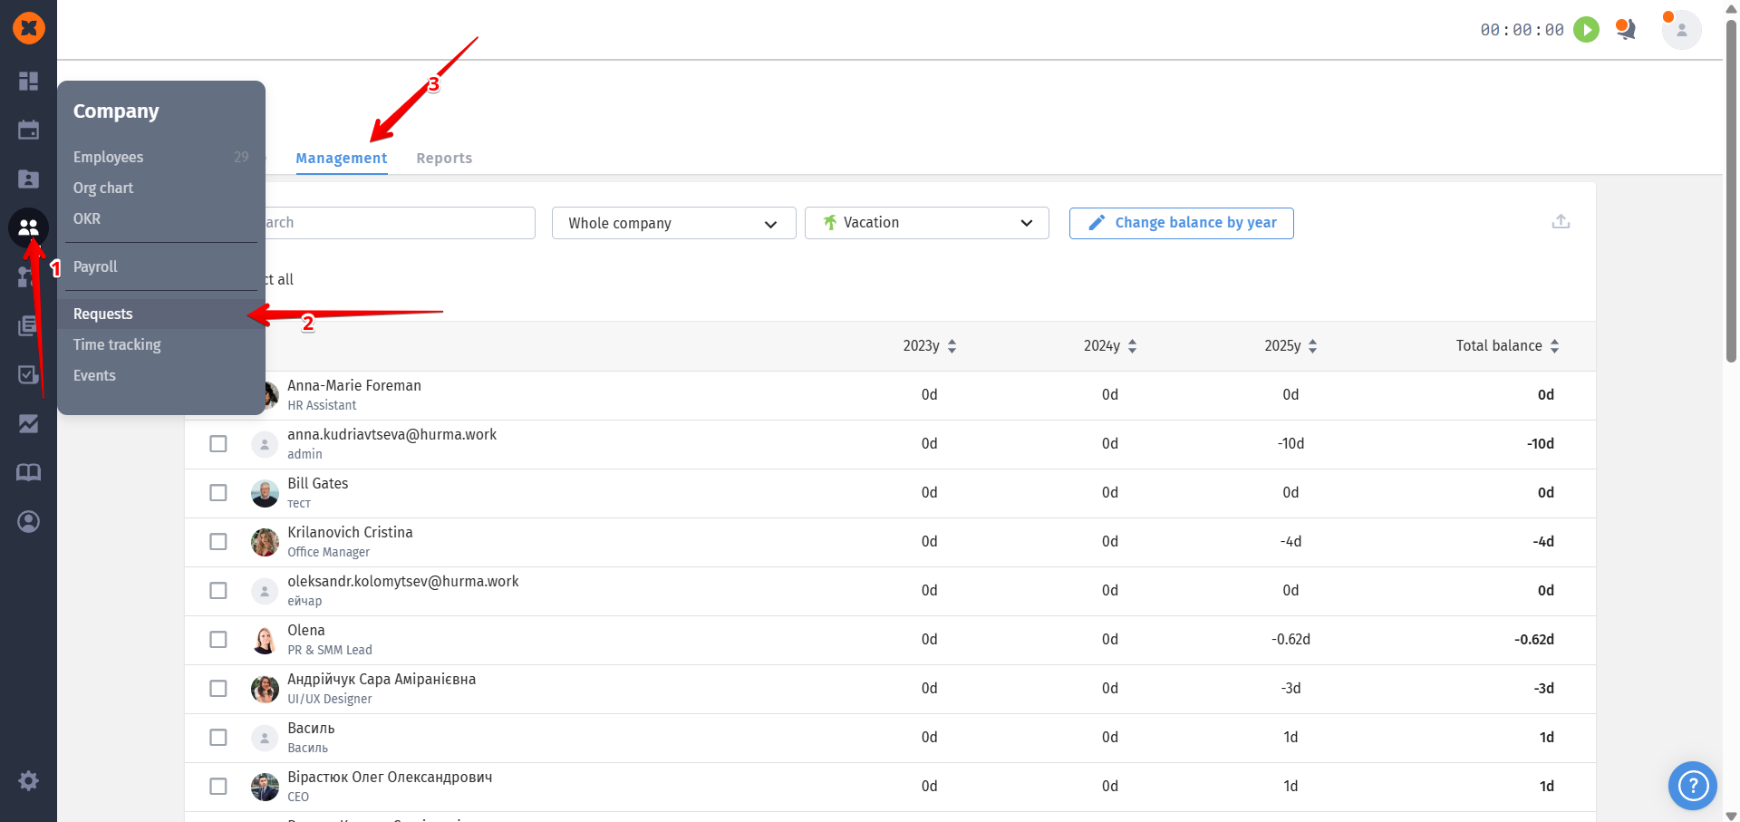The width and height of the screenshot is (1740, 822).
Task: Click the export upload icon
Action: [x=1561, y=221]
